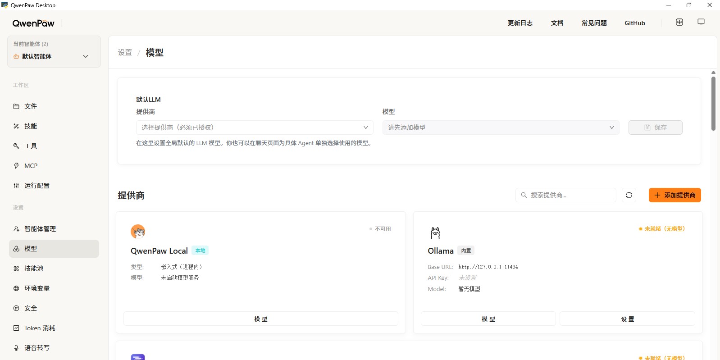The height and width of the screenshot is (360, 720).
Task: Select the 模型 icon in sidebar
Action: tap(16, 249)
